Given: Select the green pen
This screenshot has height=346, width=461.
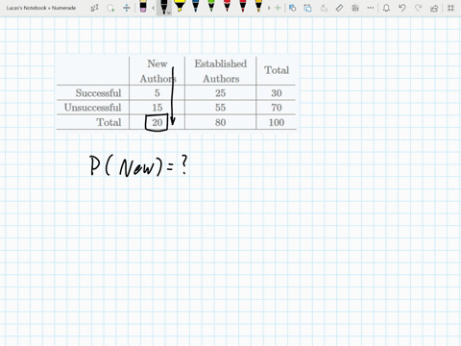Looking at the screenshot, I should tap(211, 7).
